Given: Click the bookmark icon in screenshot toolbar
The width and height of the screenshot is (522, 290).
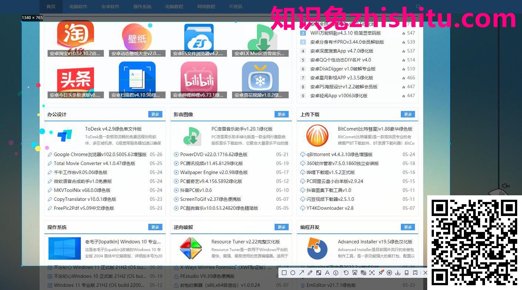Looking at the screenshot, I should pos(415,273).
